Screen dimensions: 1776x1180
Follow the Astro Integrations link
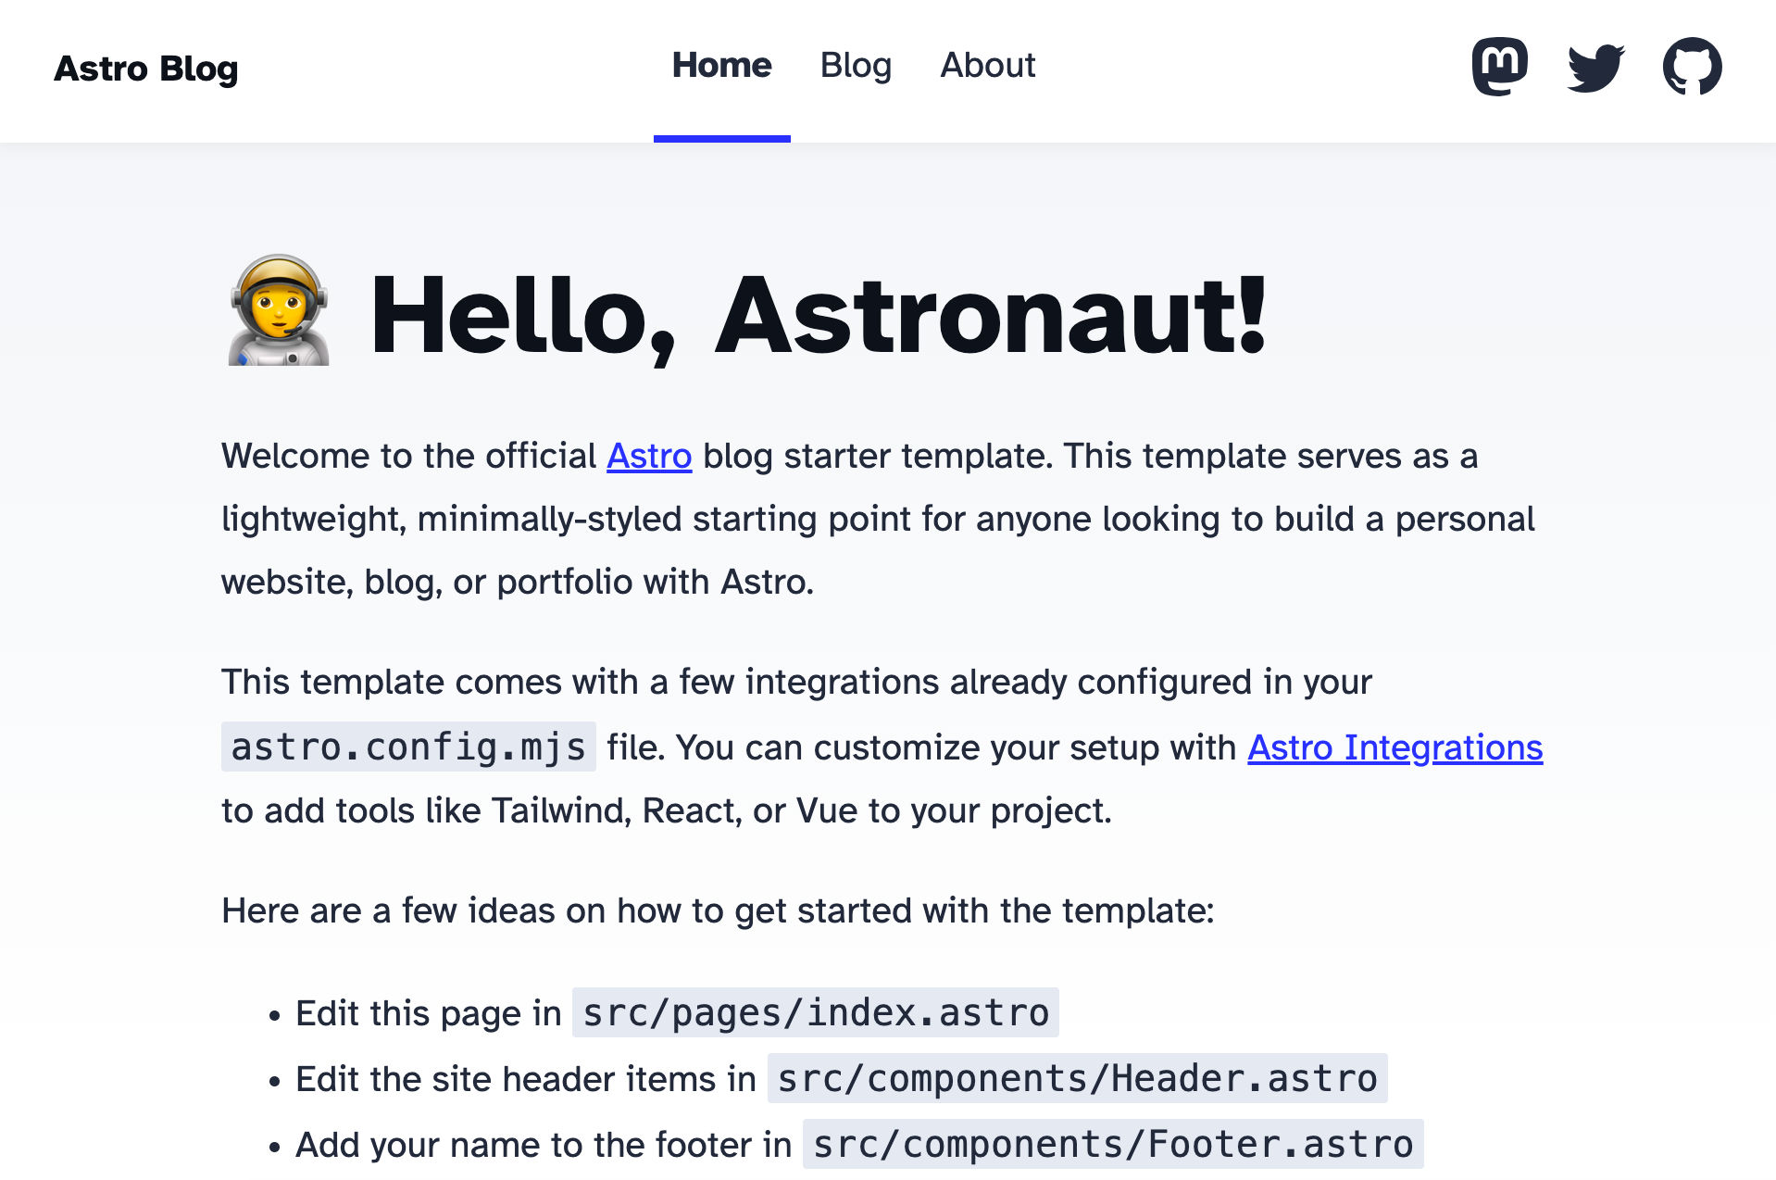point(1395,747)
